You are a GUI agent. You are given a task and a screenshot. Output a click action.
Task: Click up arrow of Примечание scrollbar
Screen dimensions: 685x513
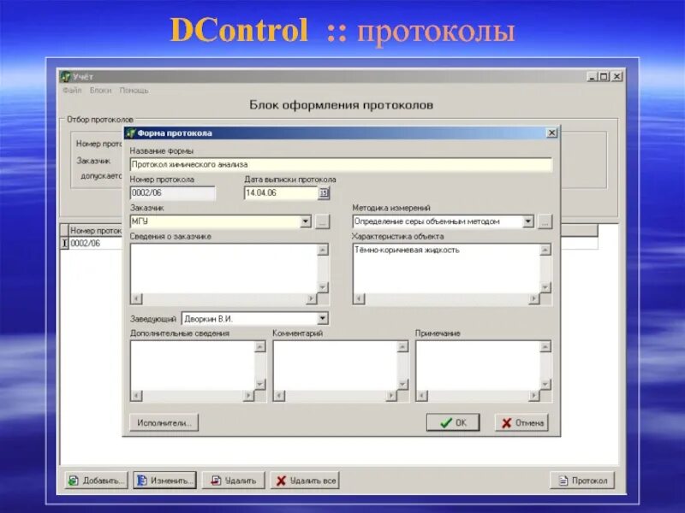(x=545, y=347)
